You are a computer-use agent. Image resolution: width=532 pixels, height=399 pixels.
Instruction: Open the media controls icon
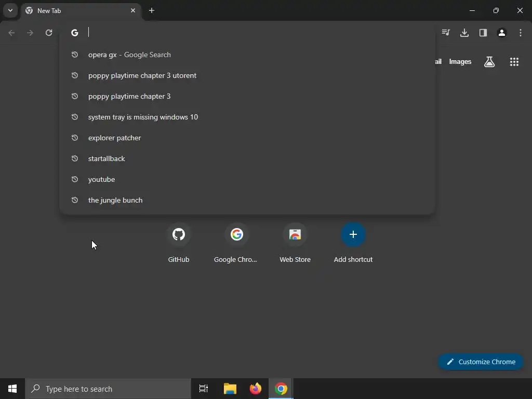446,33
